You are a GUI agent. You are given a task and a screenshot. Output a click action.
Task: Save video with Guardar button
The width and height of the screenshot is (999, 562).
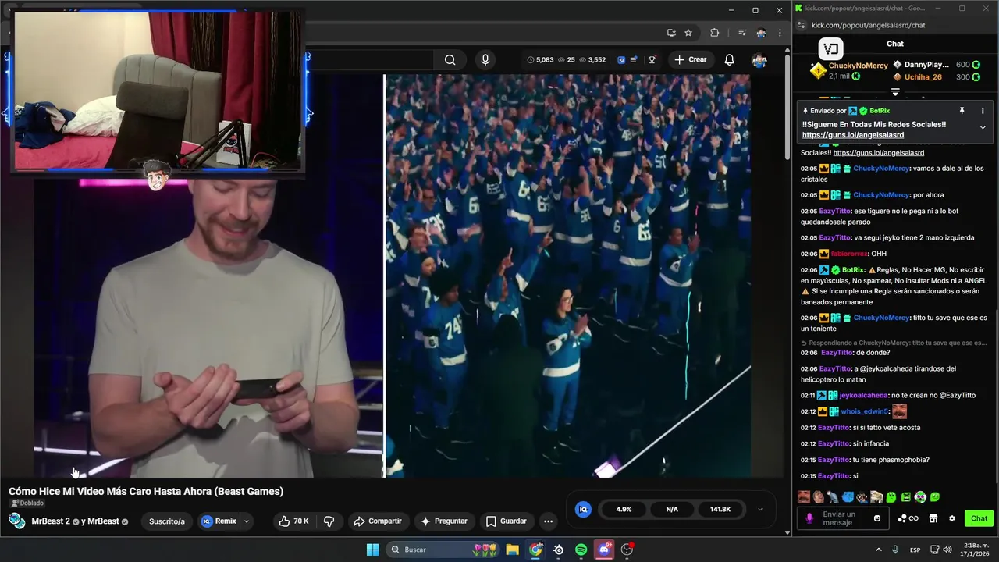(x=506, y=521)
